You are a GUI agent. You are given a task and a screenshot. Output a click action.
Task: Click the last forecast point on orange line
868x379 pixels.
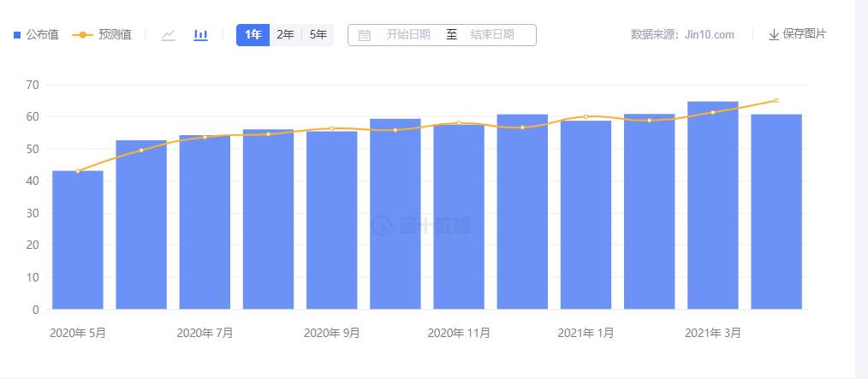(776, 101)
